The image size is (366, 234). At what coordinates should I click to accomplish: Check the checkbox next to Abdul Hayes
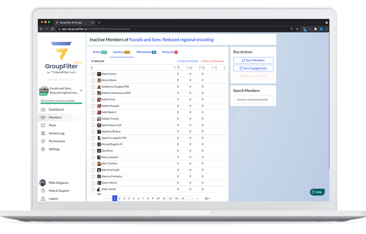[x=93, y=74]
